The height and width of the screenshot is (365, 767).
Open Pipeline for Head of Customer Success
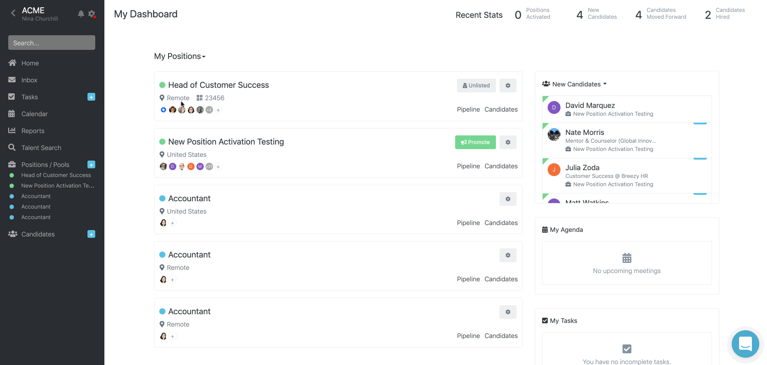point(468,109)
